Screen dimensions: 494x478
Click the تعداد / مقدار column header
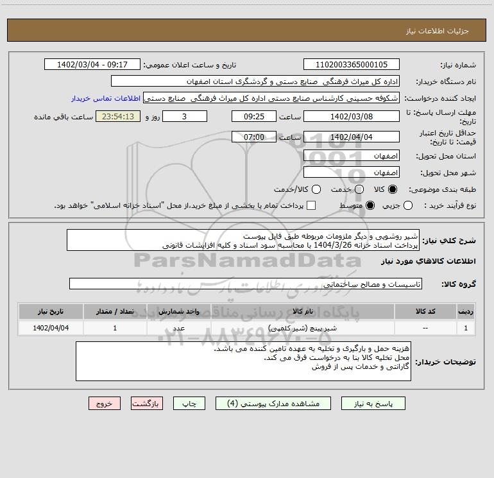coord(115,311)
